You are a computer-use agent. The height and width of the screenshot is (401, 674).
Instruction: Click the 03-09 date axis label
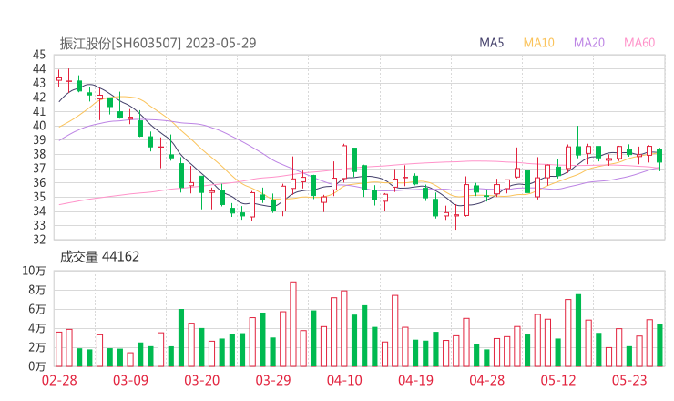coord(130,380)
